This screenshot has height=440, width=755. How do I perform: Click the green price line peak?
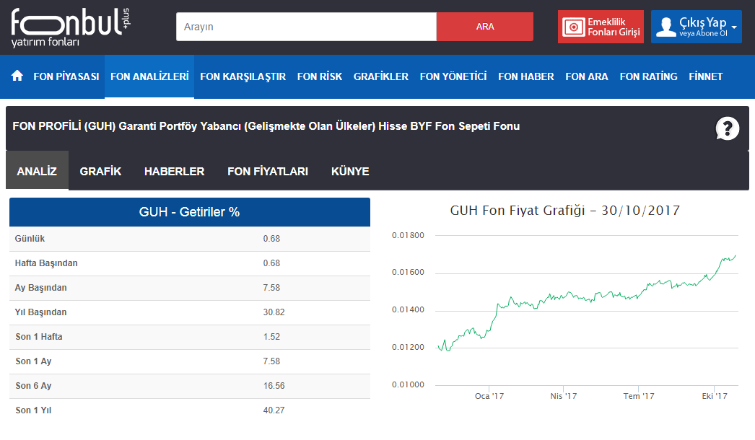click(x=735, y=256)
